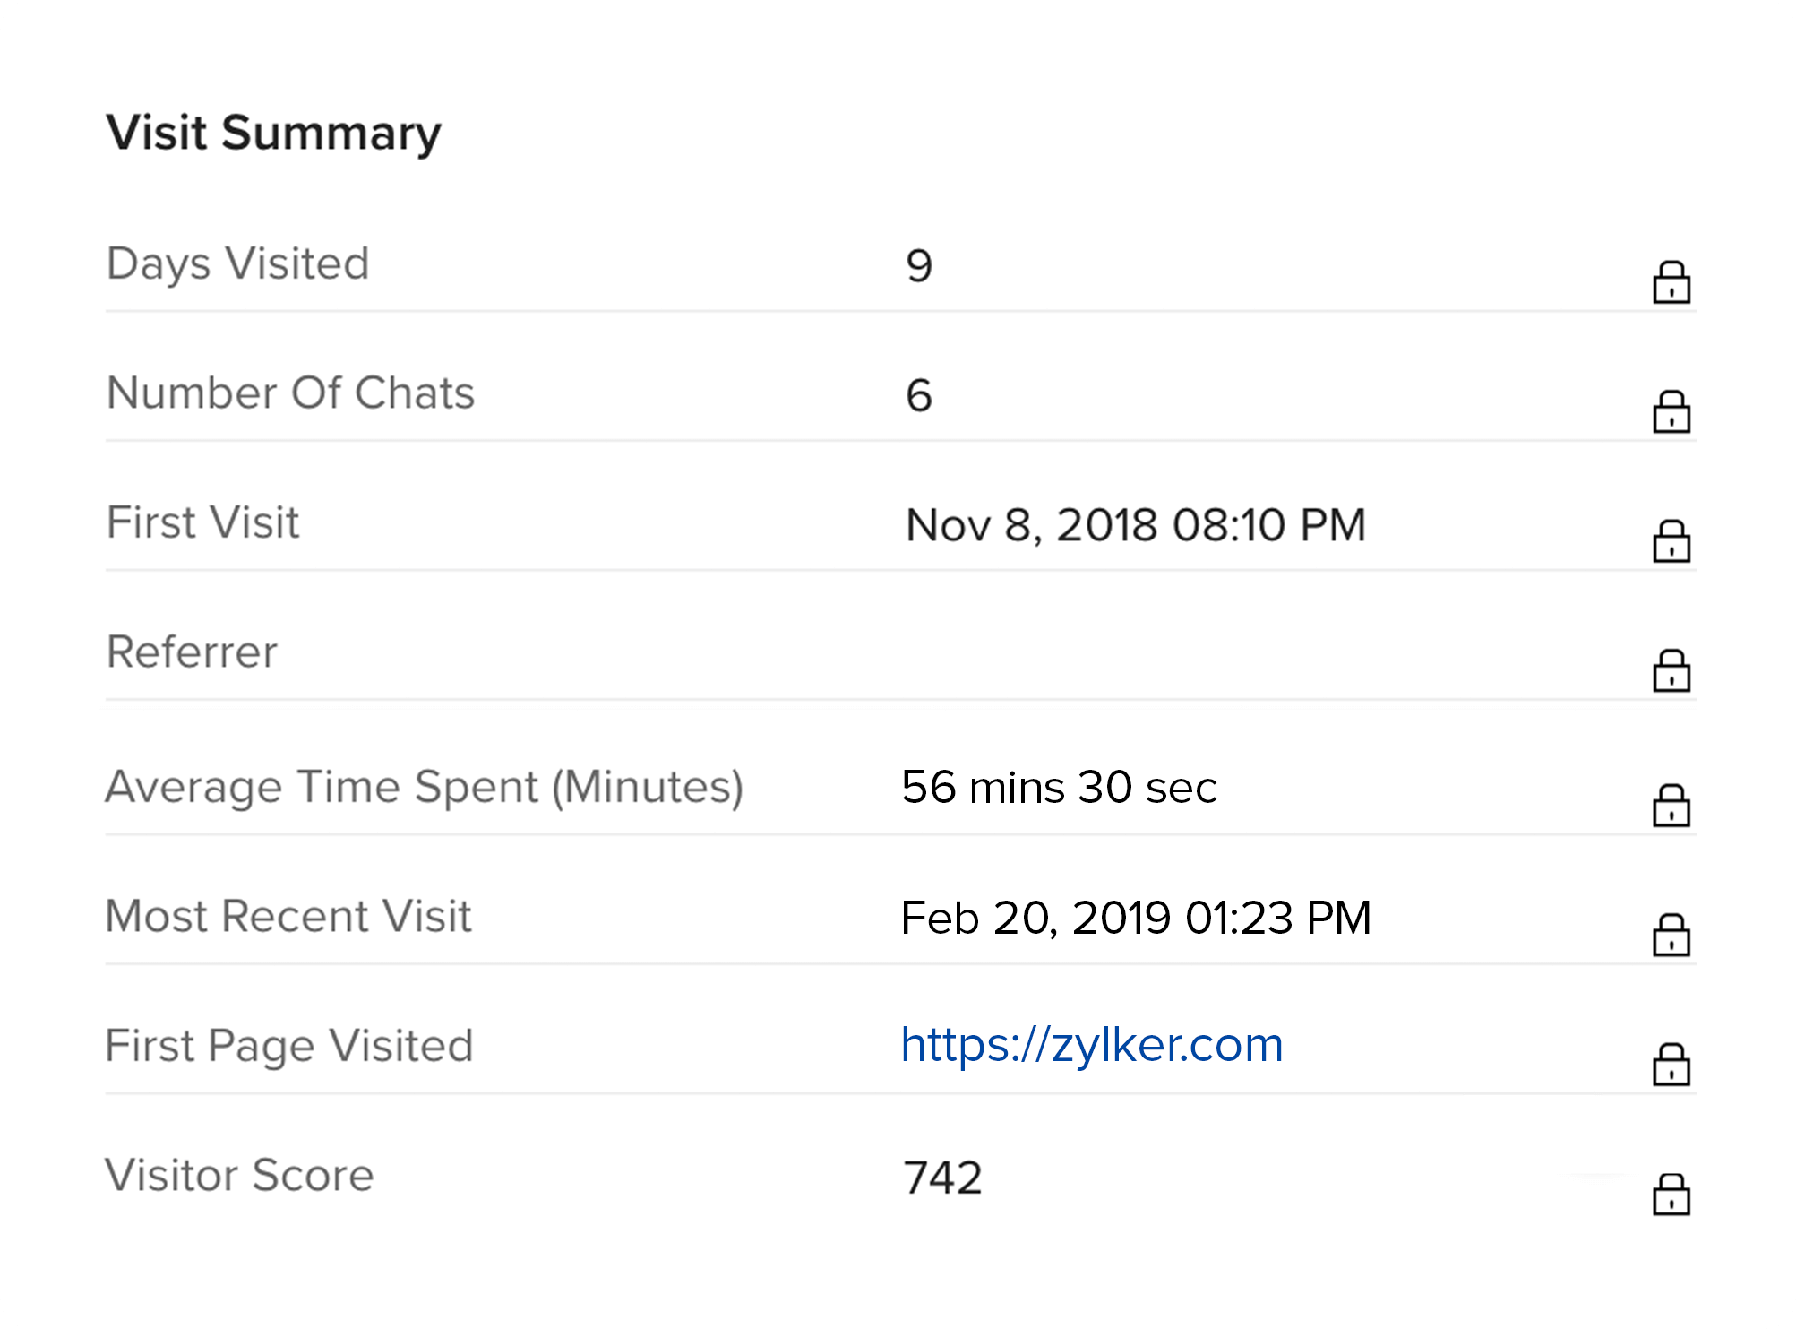
Task: Select the First Page Visited label
Action: click(288, 1046)
